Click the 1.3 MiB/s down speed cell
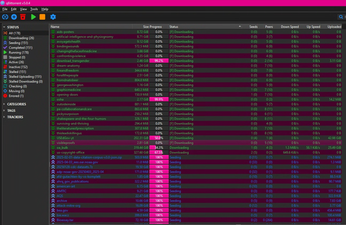The image size is (346, 225). click(291, 148)
